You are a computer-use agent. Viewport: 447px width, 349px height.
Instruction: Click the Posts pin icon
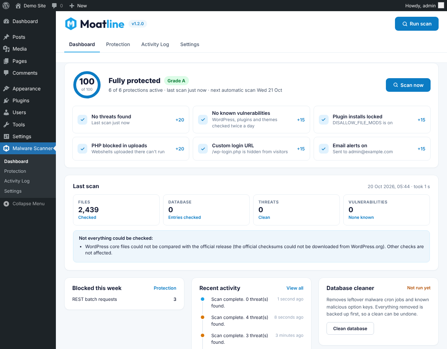[x=6, y=37]
